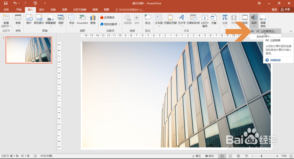The height and width of the screenshot is (159, 294).
Task: Click the zoom in plus button
Action: coord(277,156)
